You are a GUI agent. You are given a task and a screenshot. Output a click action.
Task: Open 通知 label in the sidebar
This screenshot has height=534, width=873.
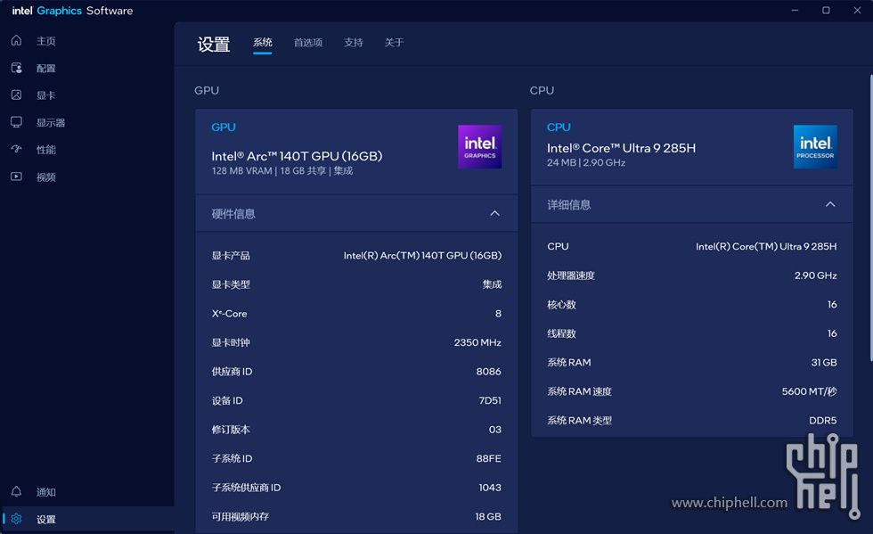coord(46,492)
